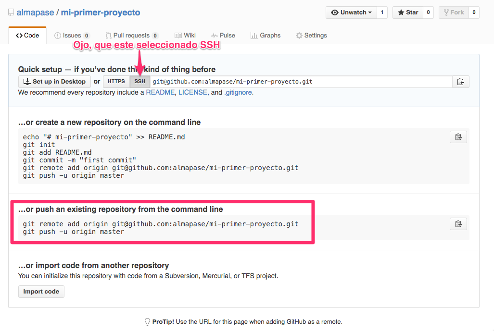
Task: Click the git commit -m "first commit" line
Action: point(79,160)
